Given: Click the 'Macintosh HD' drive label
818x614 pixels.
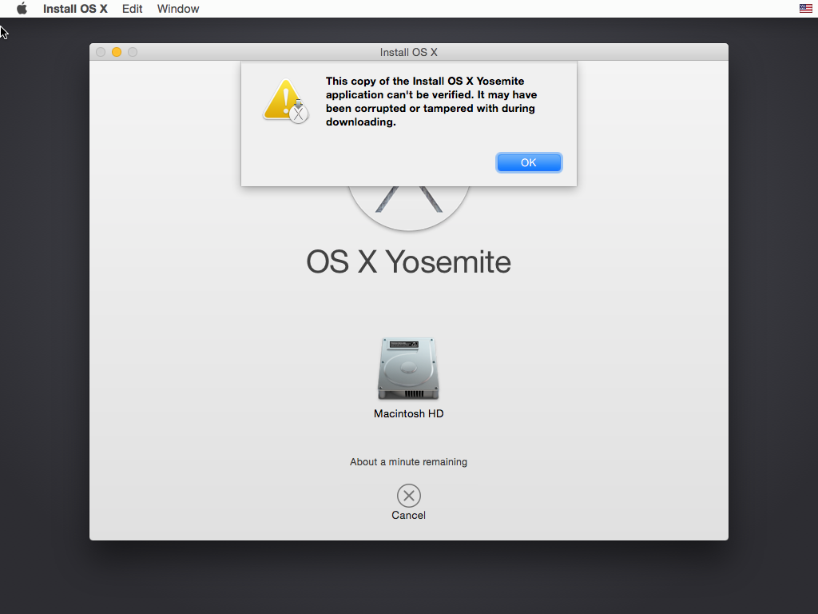Looking at the screenshot, I should (408, 413).
